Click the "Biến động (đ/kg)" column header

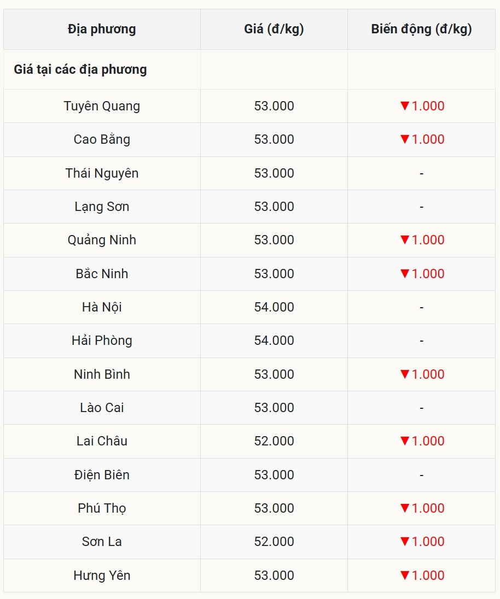pyautogui.click(x=421, y=30)
